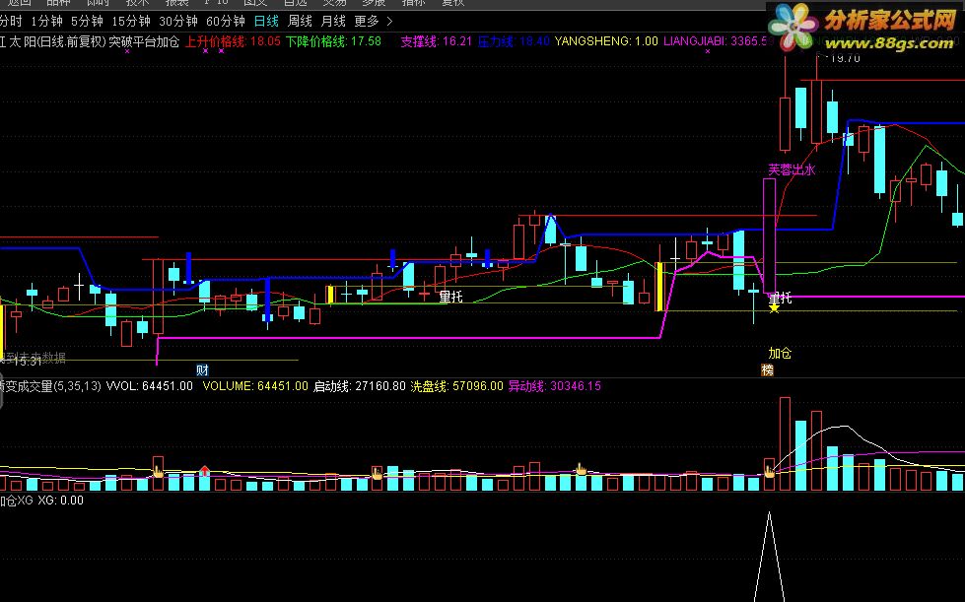The image size is (965, 602).
Task: Click the yellow 加仓 signal label
Action: tap(780, 353)
